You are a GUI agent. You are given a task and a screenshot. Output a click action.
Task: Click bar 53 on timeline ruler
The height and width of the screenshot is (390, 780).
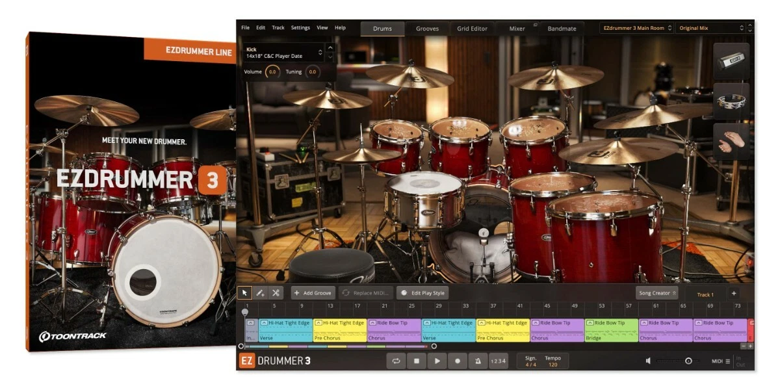pos(602,305)
